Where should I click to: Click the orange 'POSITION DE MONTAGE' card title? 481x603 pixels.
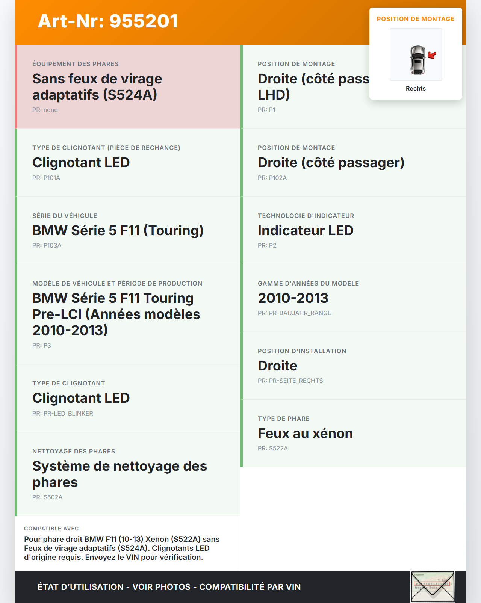(415, 19)
